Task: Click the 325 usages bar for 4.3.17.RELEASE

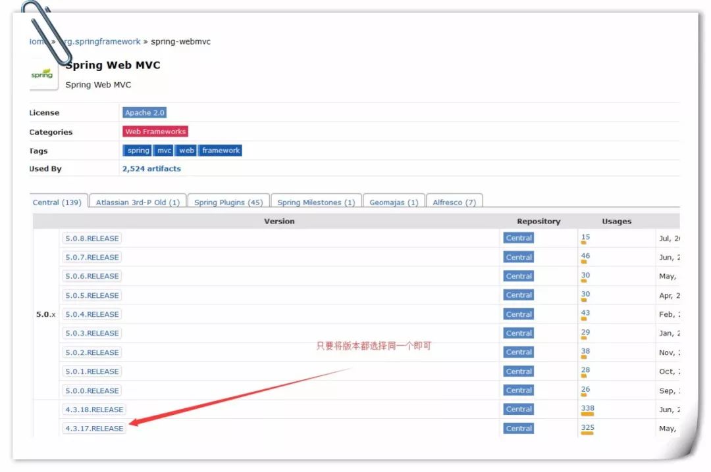Action: click(x=587, y=433)
